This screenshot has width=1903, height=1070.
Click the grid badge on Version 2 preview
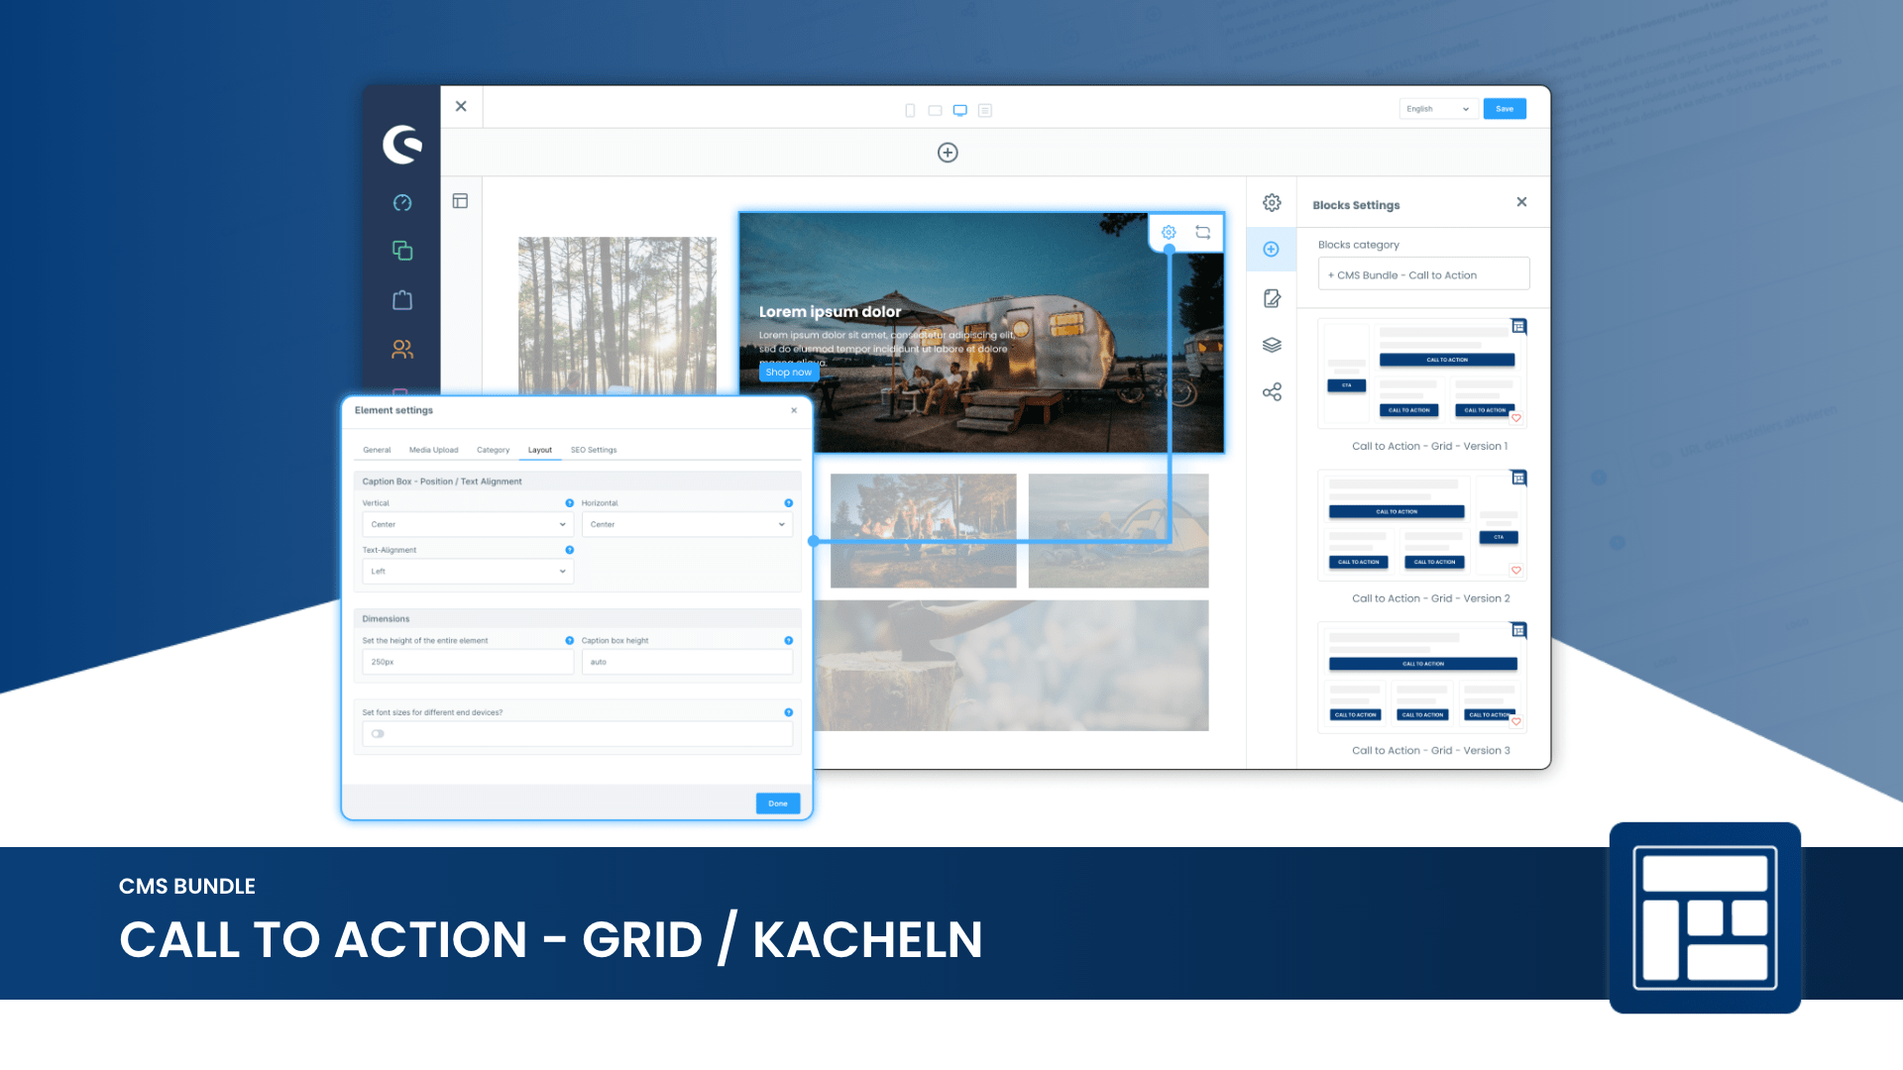(x=1518, y=478)
